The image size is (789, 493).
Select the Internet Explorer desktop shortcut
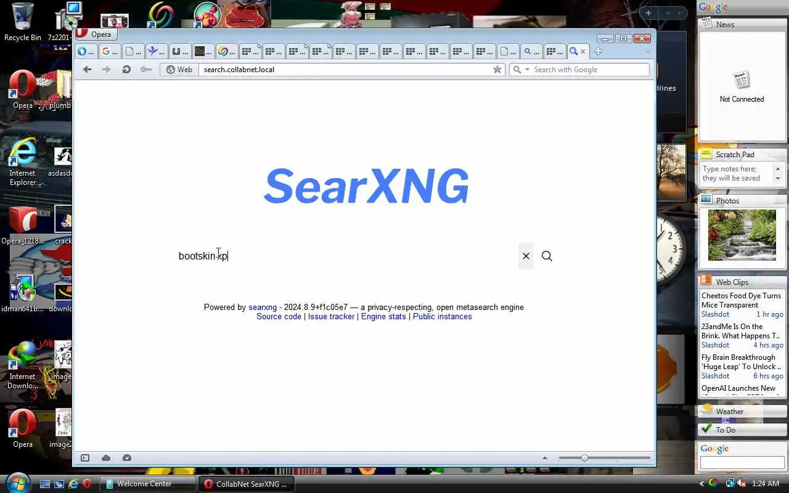[22, 161]
